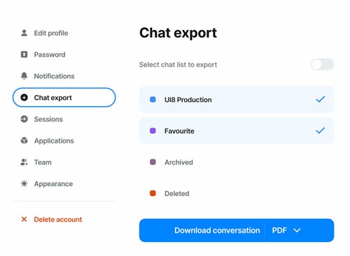Select the Deleted chat list row
The width and height of the screenshot is (350, 256).
point(237,193)
